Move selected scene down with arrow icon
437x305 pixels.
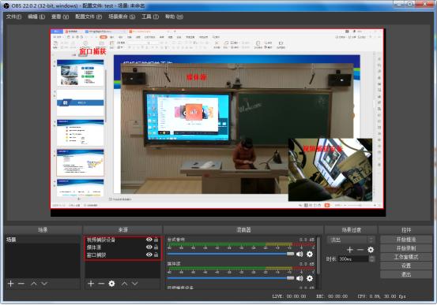coord(44,283)
